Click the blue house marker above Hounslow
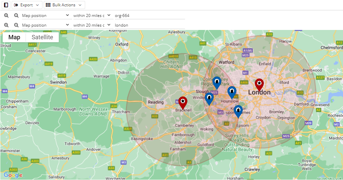This screenshot has height=180, width=343. pyautogui.click(x=232, y=92)
